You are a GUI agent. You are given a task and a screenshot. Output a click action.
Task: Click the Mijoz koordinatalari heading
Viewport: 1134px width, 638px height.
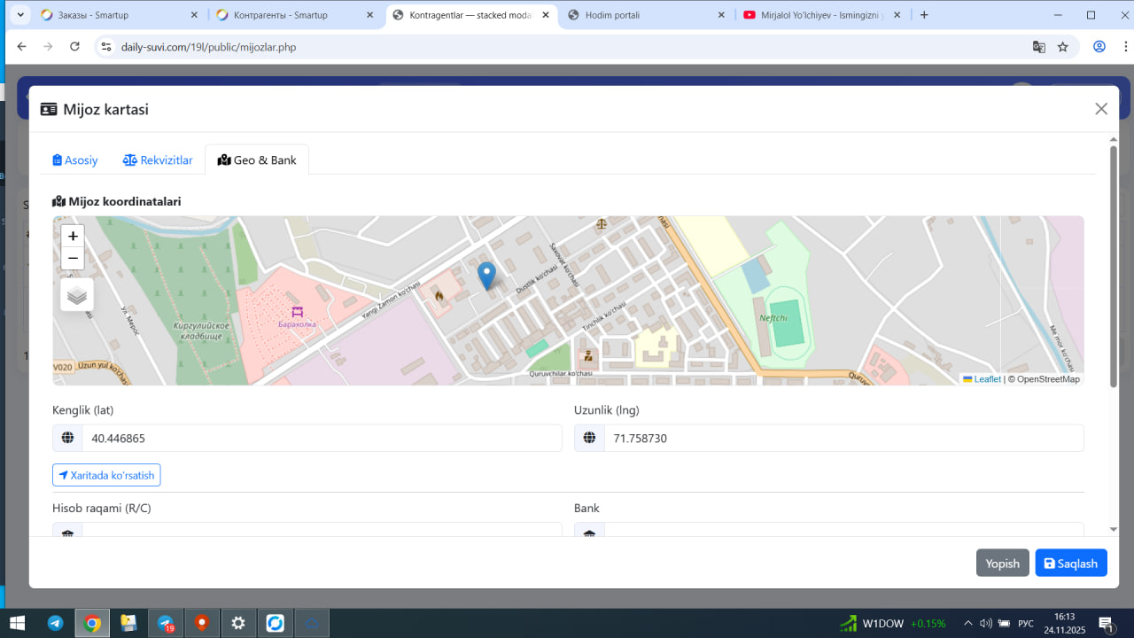(x=117, y=201)
